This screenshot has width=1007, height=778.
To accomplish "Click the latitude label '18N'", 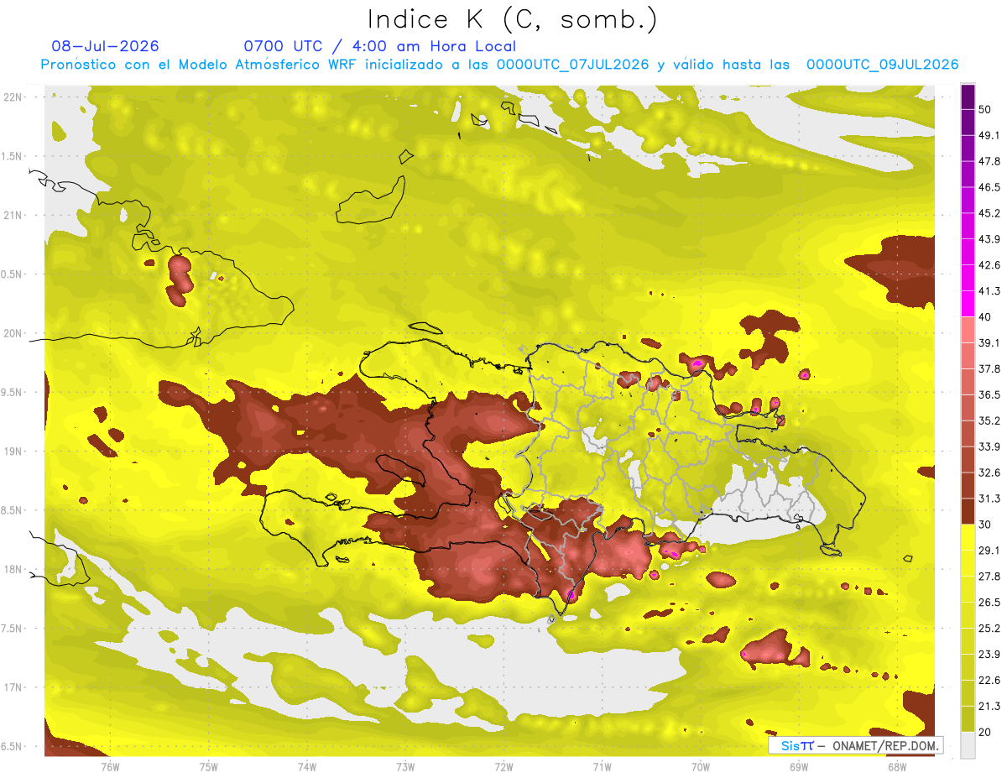I will coord(13,570).
